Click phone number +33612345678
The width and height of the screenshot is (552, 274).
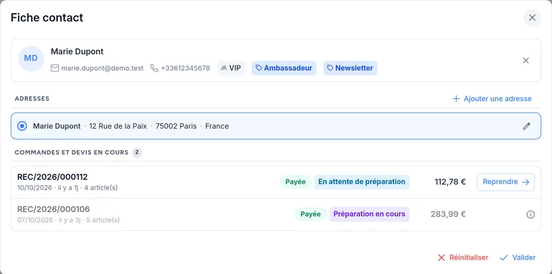coord(186,68)
